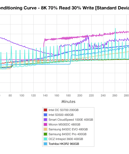Click x-axis tick label "200"
Viewport: 129px width, 154px height.
[80, 95]
